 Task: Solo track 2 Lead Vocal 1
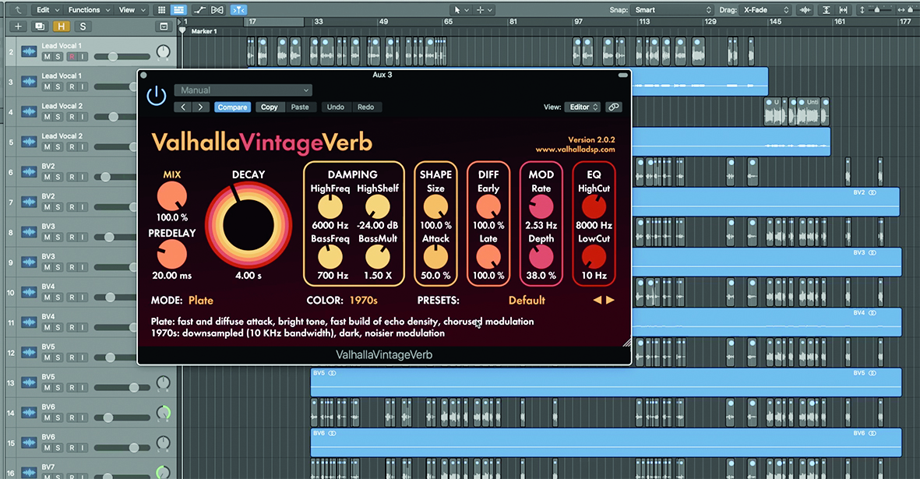(x=58, y=57)
